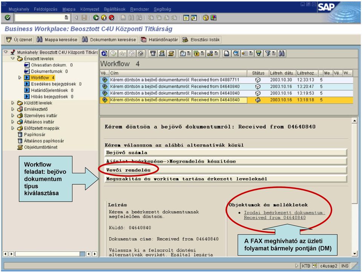Expand the Előfizetett mappák folder
362x272 pixels.
(13, 128)
